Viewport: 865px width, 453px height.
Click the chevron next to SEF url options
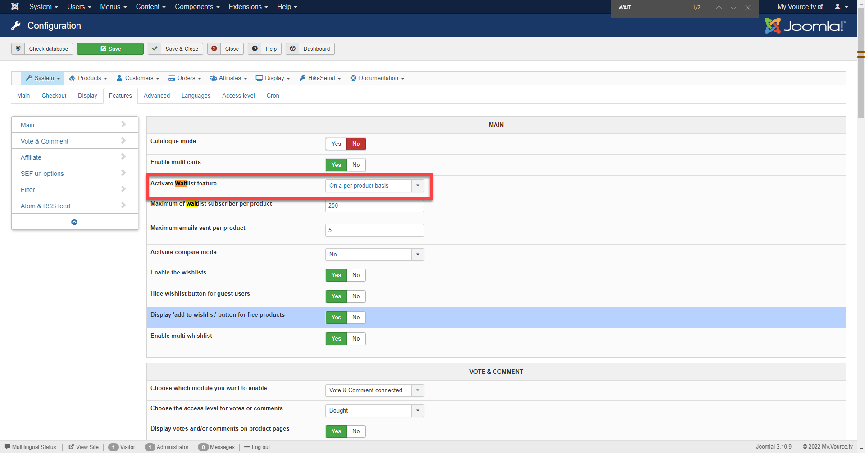click(123, 173)
